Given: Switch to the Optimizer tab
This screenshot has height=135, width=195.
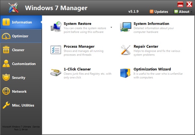Looking at the screenshot, I should coord(21,36).
